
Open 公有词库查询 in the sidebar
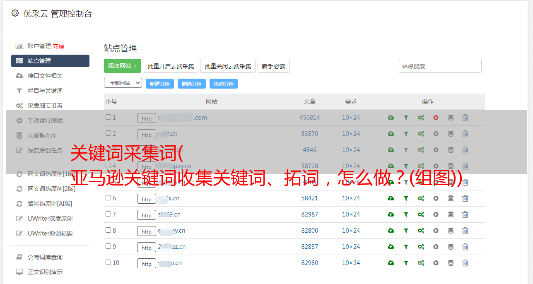[x=45, y=257]
